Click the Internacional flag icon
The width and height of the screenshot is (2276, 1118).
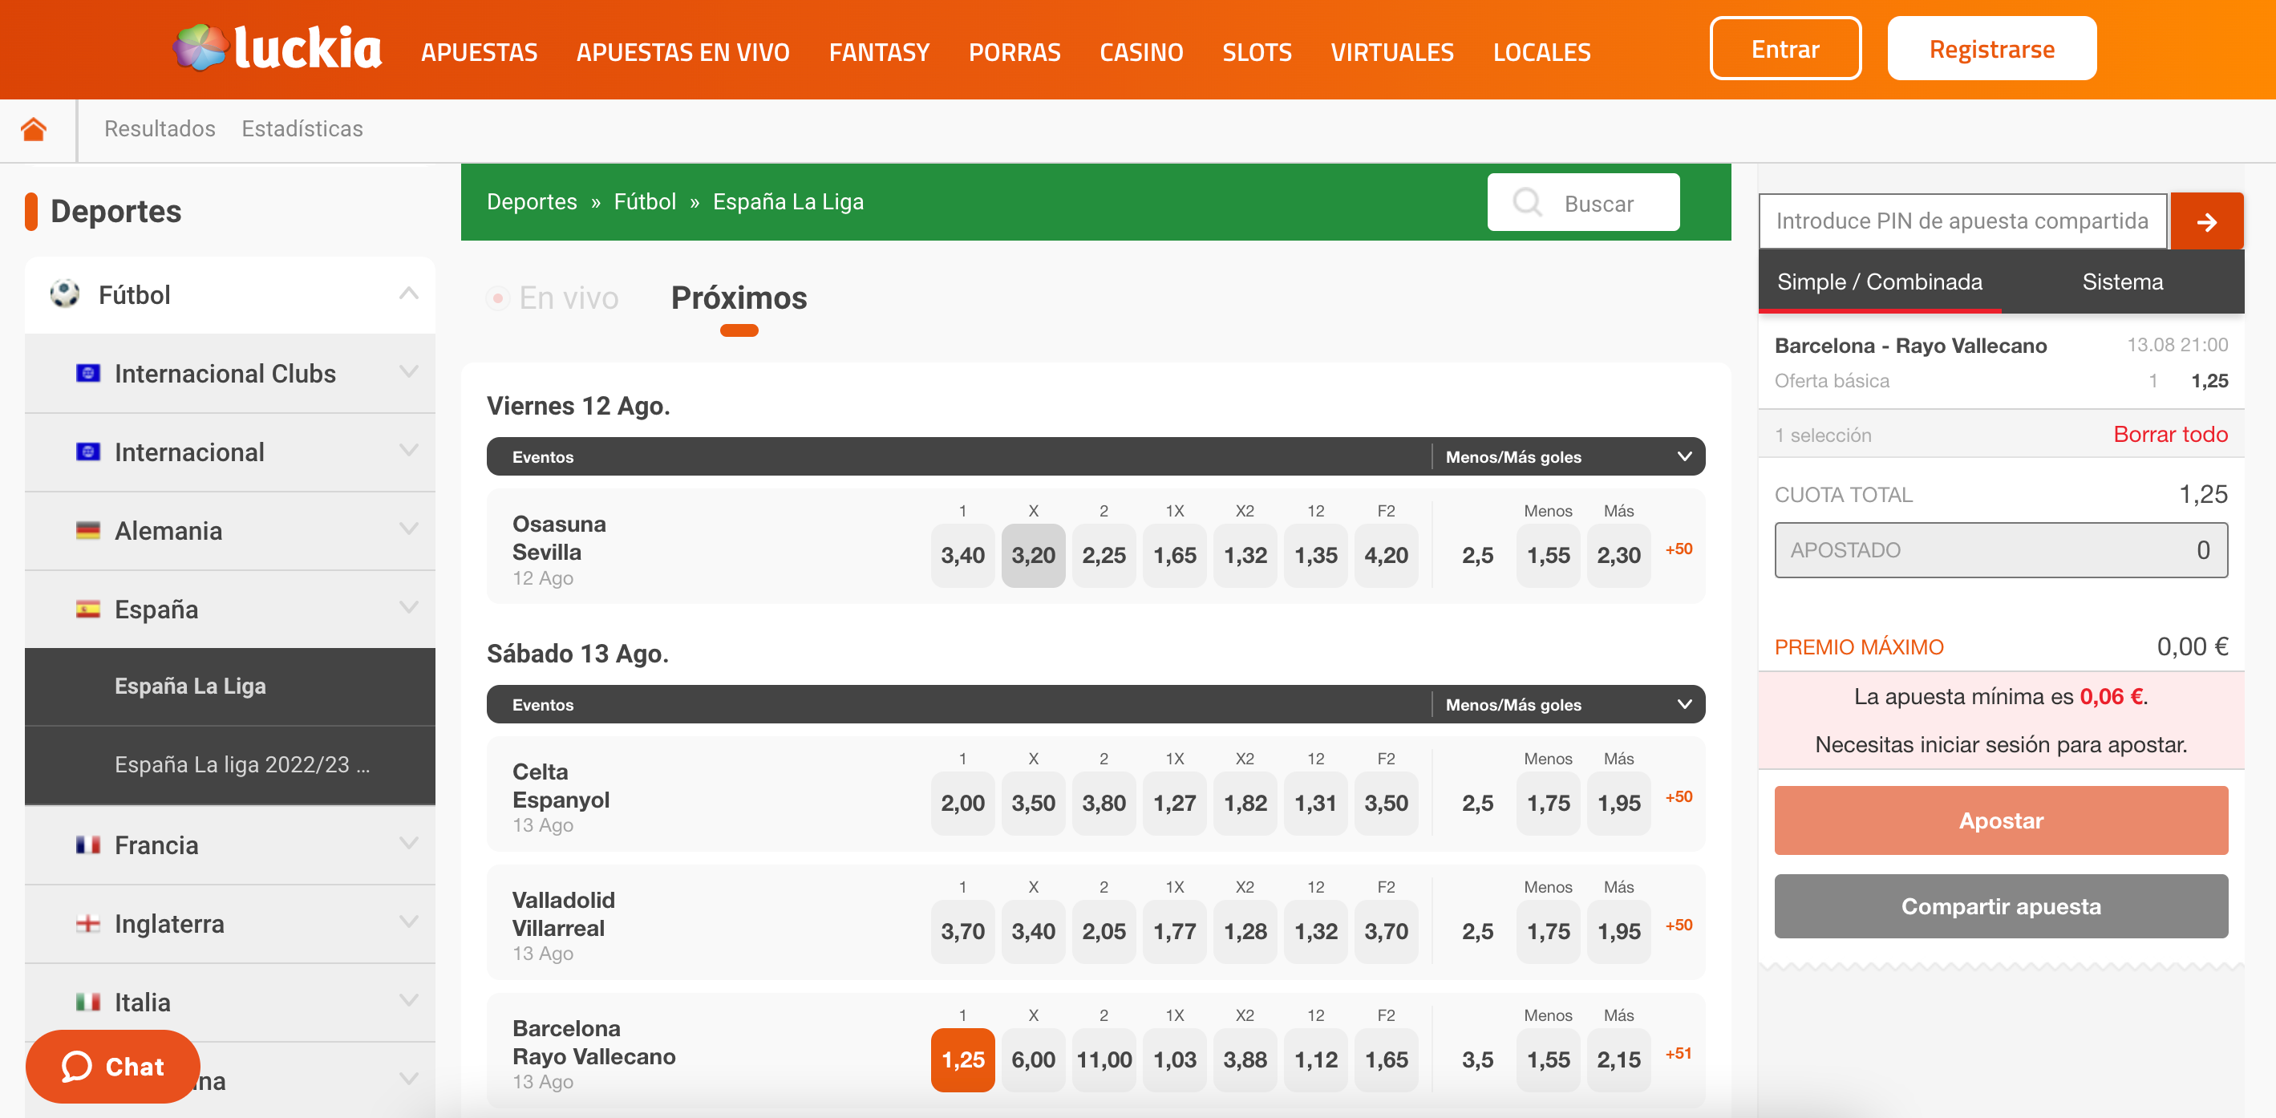[x=87, y=452]
